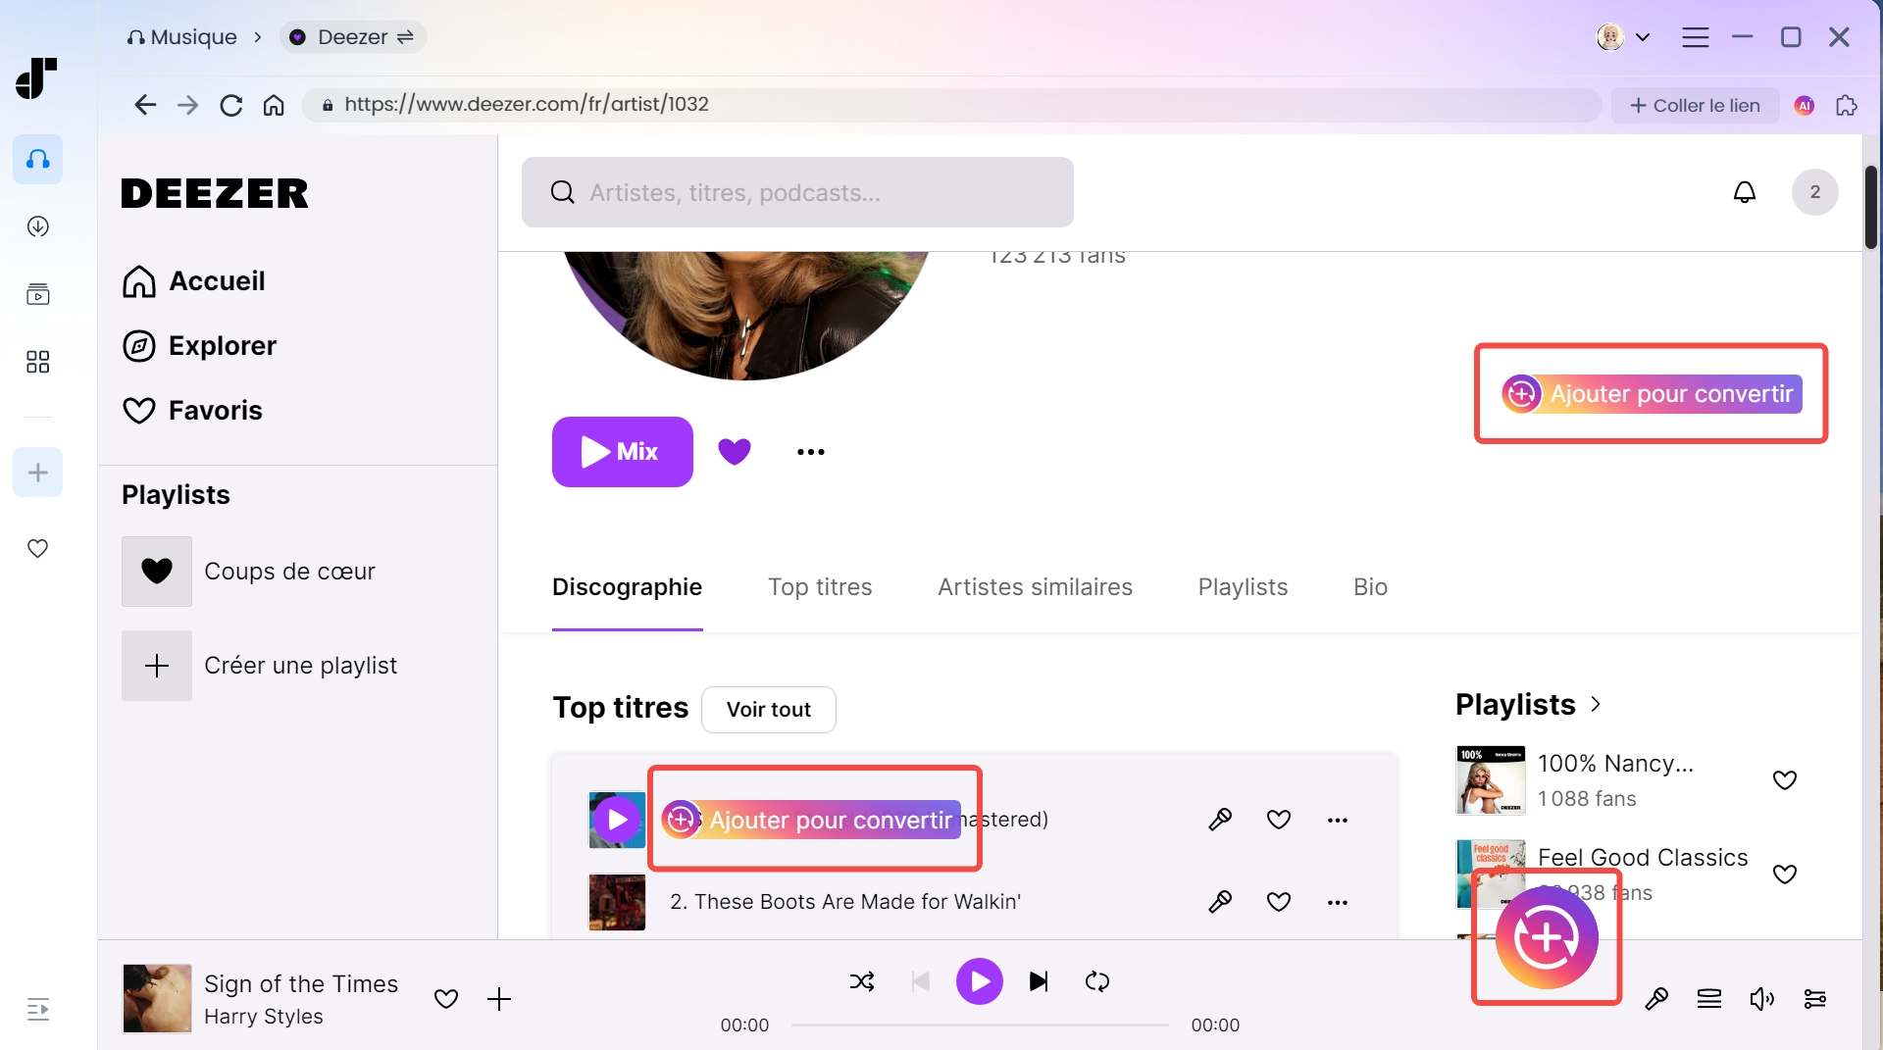Open the Downloads section in the left sidebar
Image resolution: width=1883 pixels, height=1050 pixels.
point(37,226)
